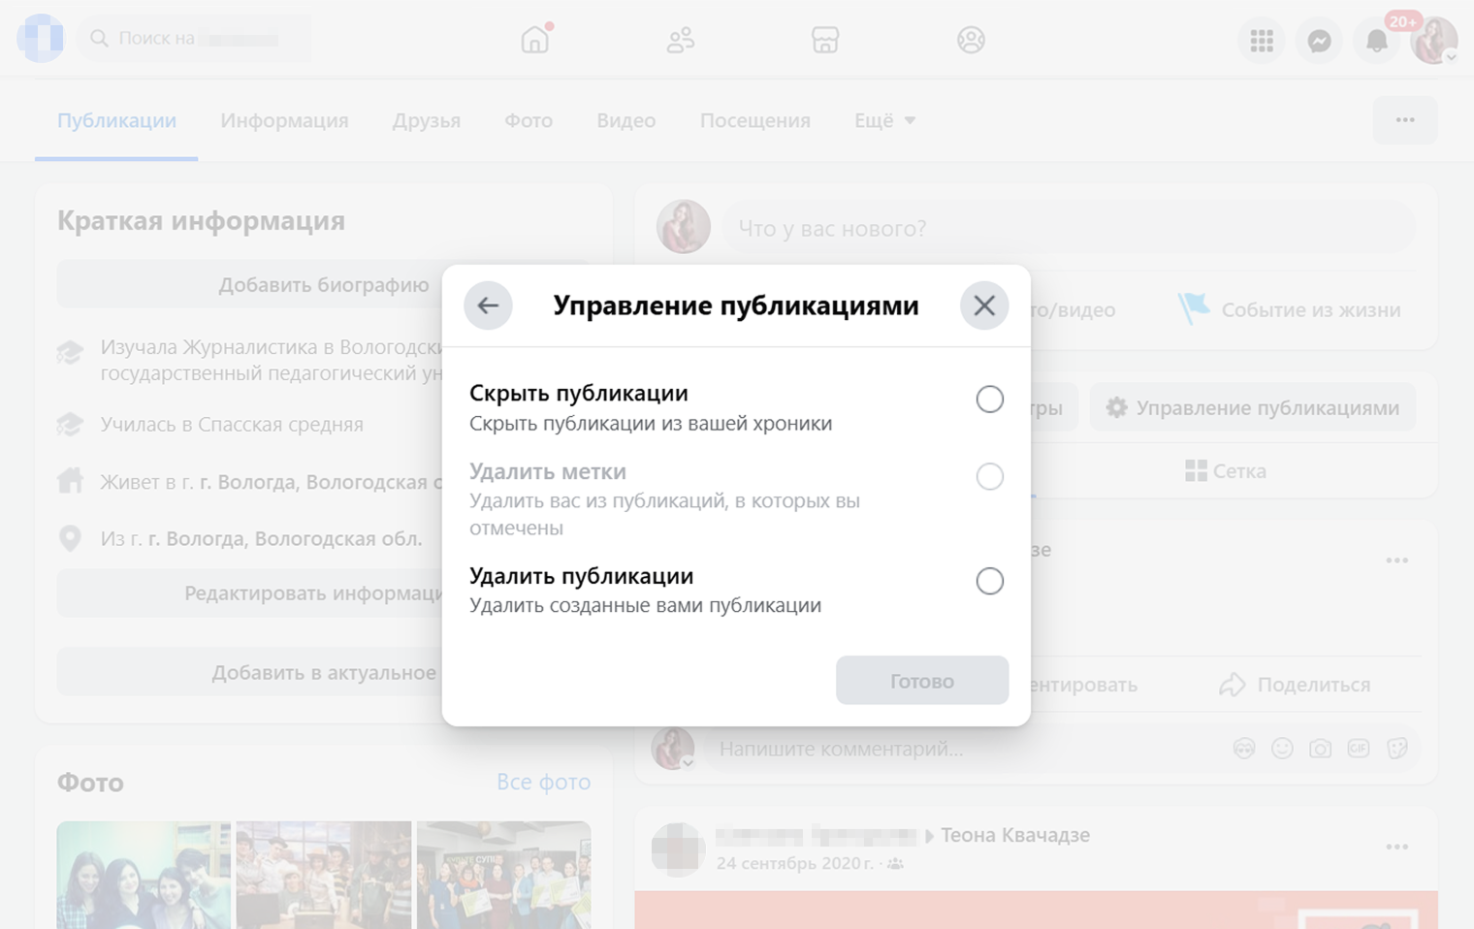The image size is (1474, 929).
Task: Open the three-dots menu on Теона Квачадзе post
Action: tap(1397, 848)
